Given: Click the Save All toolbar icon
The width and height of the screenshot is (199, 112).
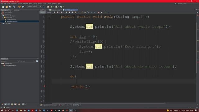Looking at the screenshot, I should tap(14, 7).
